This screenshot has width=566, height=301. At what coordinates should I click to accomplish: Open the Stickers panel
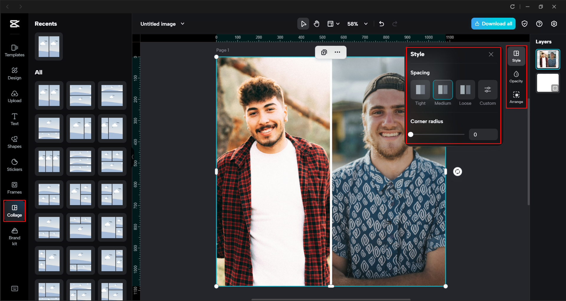coord(14,165)
